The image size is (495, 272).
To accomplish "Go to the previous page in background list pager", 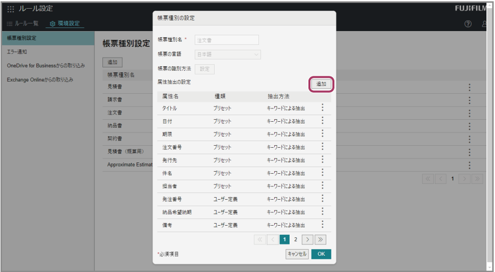I will [440, 179].
